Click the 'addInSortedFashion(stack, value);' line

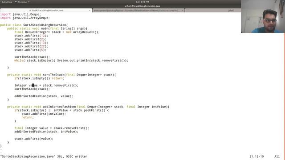click(44, 96)
